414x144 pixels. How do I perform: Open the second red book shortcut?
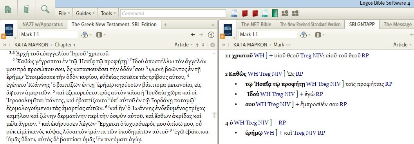[255, 13]
